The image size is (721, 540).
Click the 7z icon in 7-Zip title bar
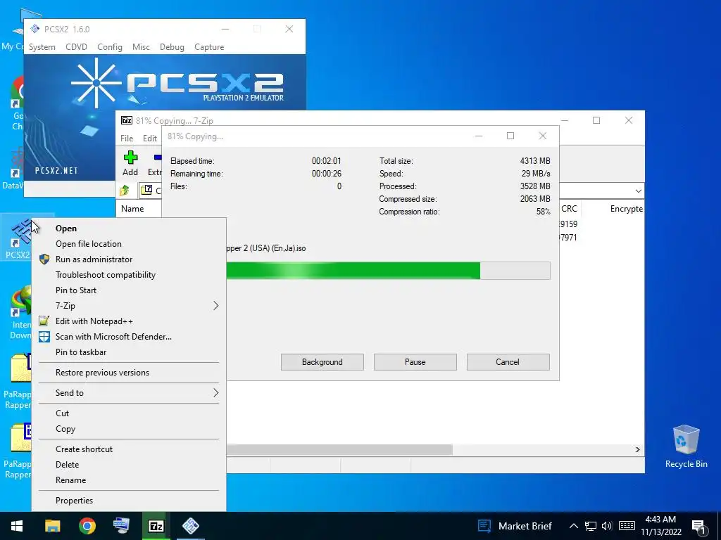[127, 120]
